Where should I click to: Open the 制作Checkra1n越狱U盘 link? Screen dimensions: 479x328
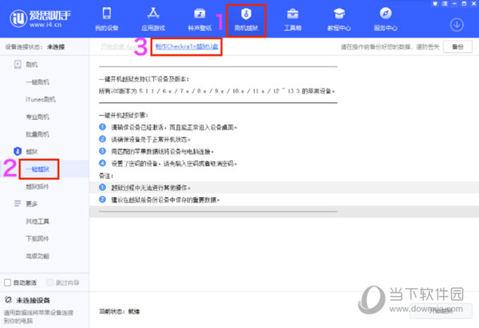point(187,48)
